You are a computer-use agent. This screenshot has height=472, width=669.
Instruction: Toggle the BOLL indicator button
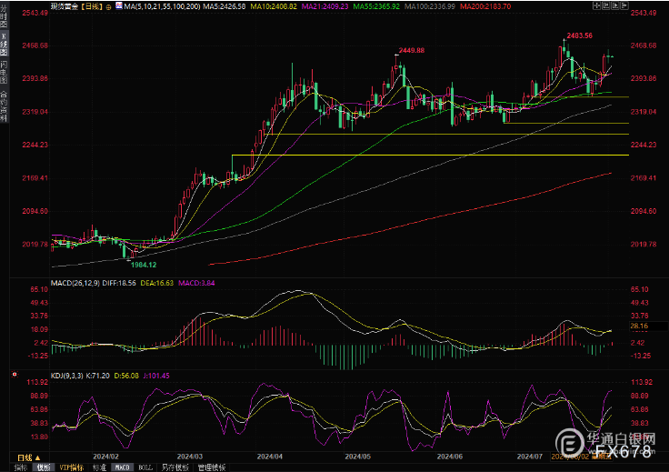145,467
